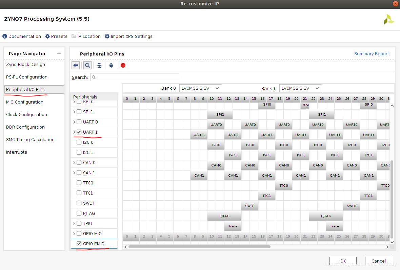Close the Re-customize IP dialog
Screen dimensions: 400x270
396,4
